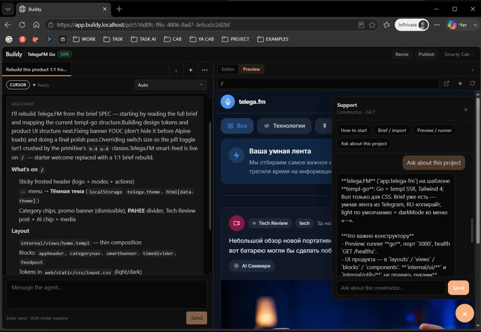View site security lock info
481x332 pixels.
[51, 25]
